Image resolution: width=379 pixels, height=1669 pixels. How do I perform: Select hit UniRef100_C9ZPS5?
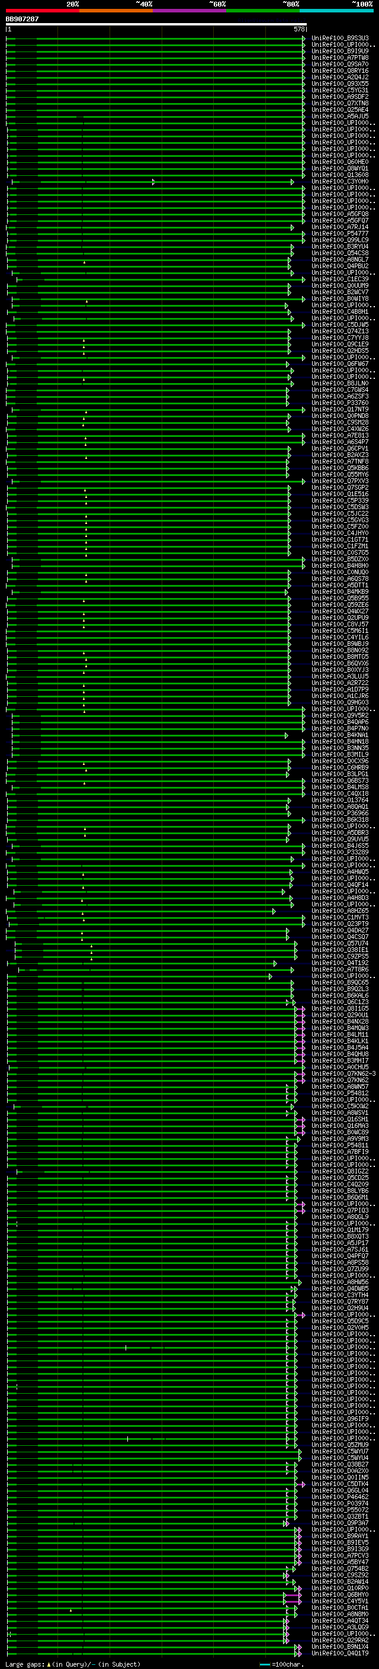pyautogui.click(x=340, y=956)
